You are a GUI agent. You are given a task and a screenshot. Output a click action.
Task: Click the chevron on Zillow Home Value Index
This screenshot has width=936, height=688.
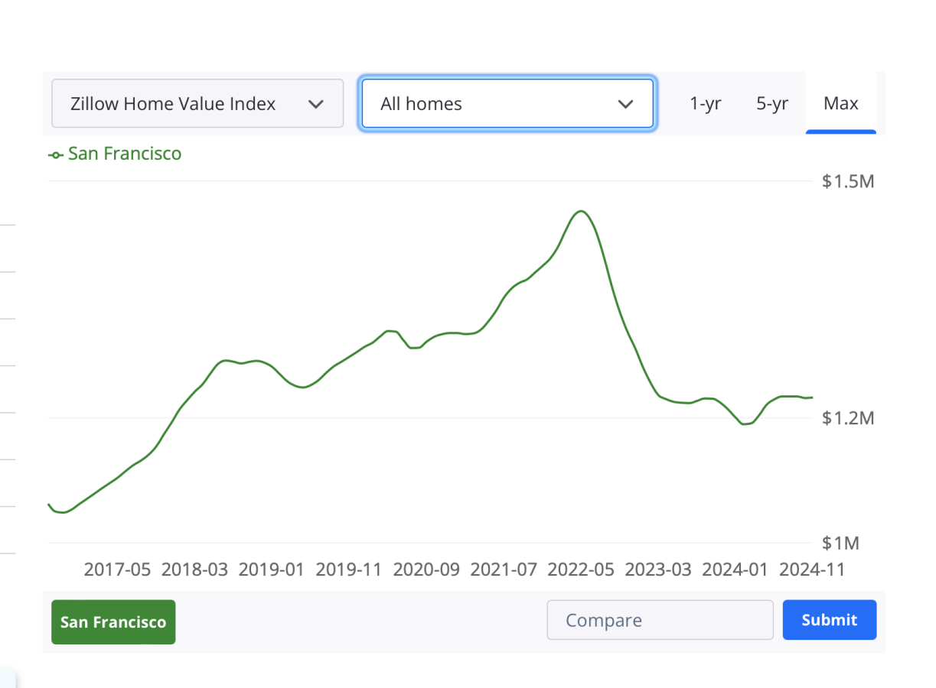coord(315,104)
